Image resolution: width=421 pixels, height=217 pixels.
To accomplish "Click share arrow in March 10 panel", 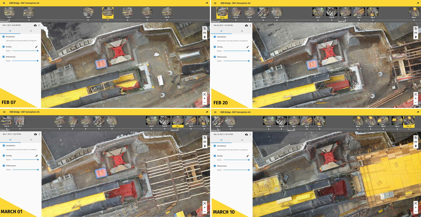I will [x=418, y=112].
